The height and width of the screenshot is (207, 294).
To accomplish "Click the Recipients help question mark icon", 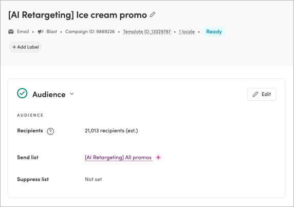I will pos(50,131).
